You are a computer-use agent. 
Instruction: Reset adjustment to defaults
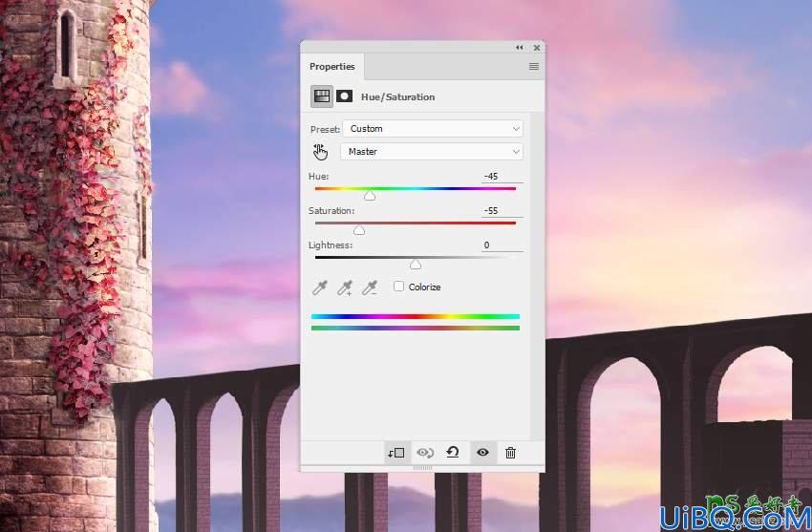point(453,453)
